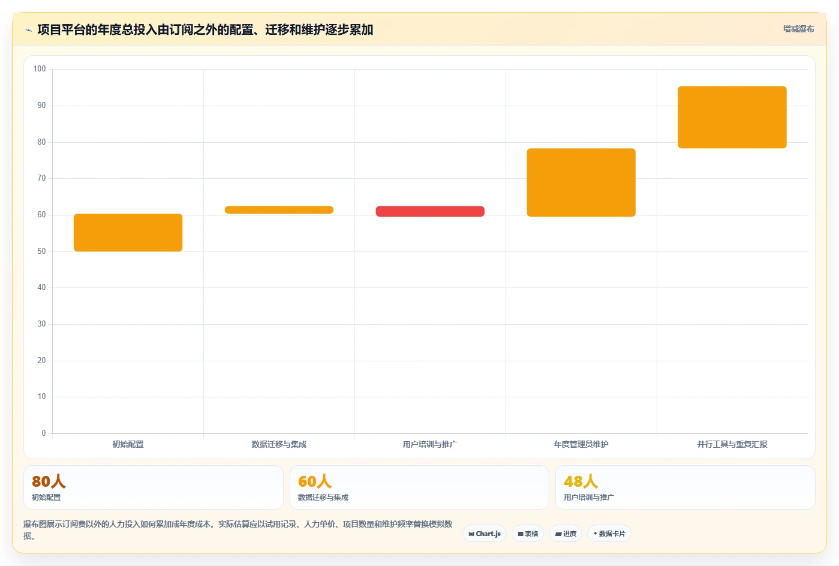839x566 pixels.
Task: Click the 数据迁移与集成 caption under 60人
Action: pos(323,498)
